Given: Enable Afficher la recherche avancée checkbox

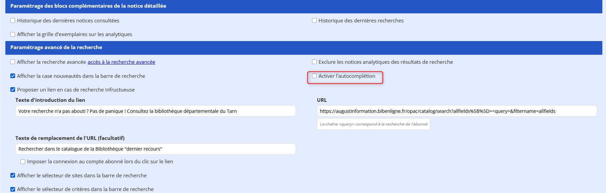Looking at the screenshot, I should (13, 62).
